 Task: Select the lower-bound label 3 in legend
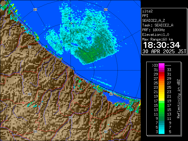[x=157, y=132]
